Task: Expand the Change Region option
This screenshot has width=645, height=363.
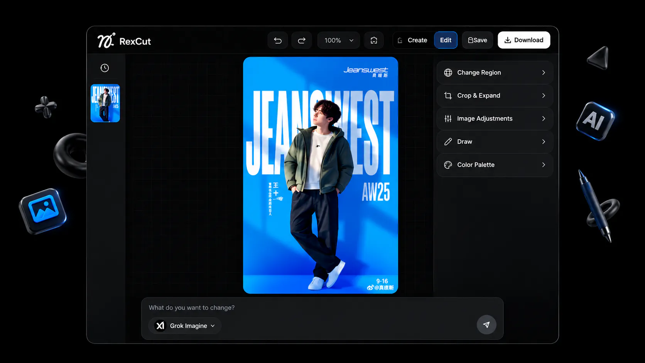Action: click(x=495, y=73)
